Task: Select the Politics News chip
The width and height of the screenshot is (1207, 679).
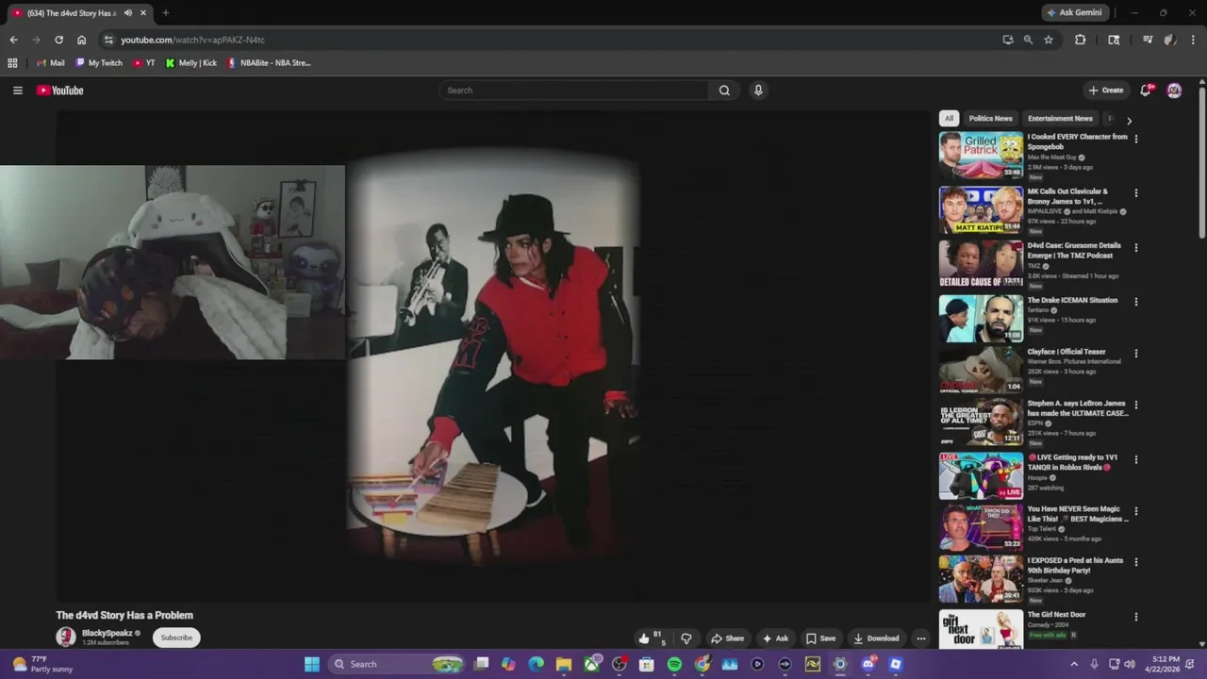Action: [990, 119]
